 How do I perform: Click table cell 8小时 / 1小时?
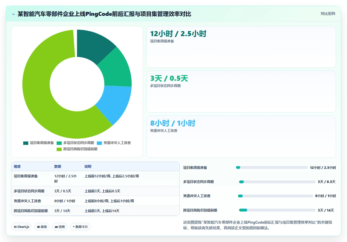(65, 201)
